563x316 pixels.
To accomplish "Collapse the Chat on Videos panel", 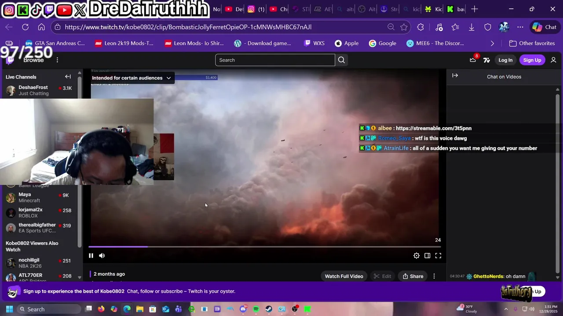I will coord(455,76).
